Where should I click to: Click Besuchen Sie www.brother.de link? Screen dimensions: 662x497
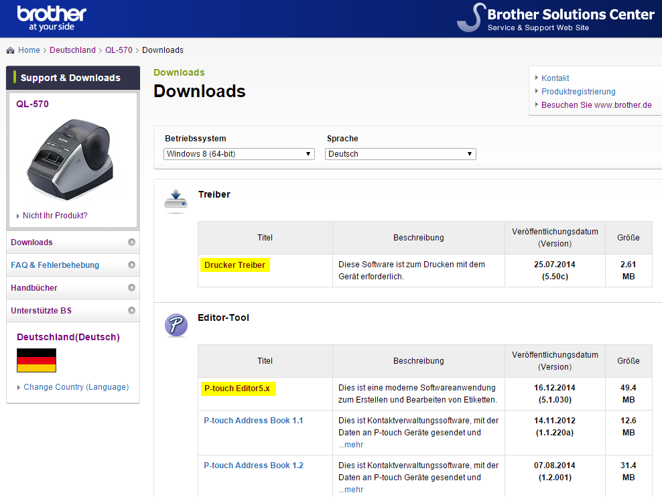click(x=596, y=105)
